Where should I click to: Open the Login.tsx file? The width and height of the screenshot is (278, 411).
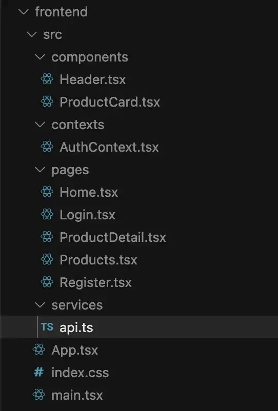88,215
